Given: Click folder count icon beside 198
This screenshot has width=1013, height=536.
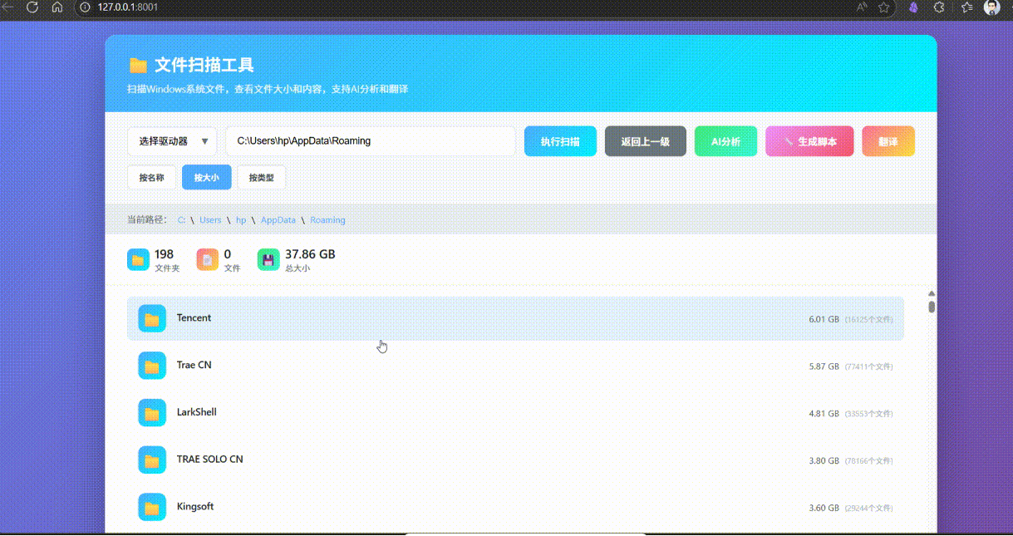Looking at the screenshot, I should click(x=138, y=260).
